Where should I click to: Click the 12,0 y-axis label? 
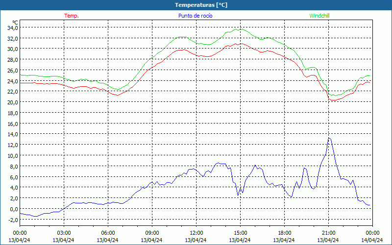tap(12, 145)
